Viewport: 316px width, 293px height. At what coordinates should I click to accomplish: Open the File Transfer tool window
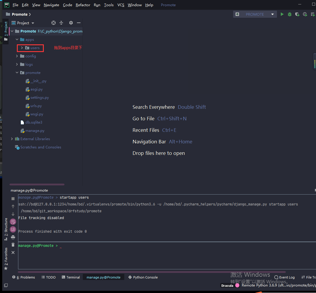(308, 277)
